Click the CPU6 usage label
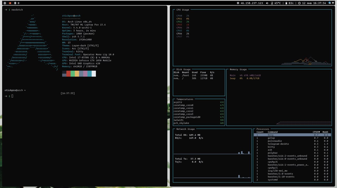337x188 pixels. tap(179, 34)
